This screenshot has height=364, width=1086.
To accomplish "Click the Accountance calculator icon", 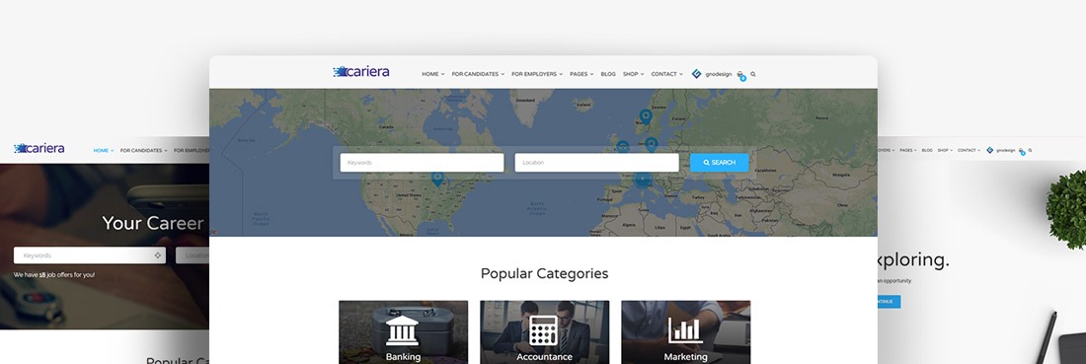I will 544,330.
